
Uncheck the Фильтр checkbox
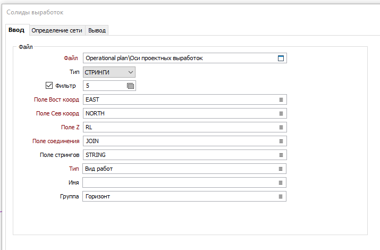[49, 85]
